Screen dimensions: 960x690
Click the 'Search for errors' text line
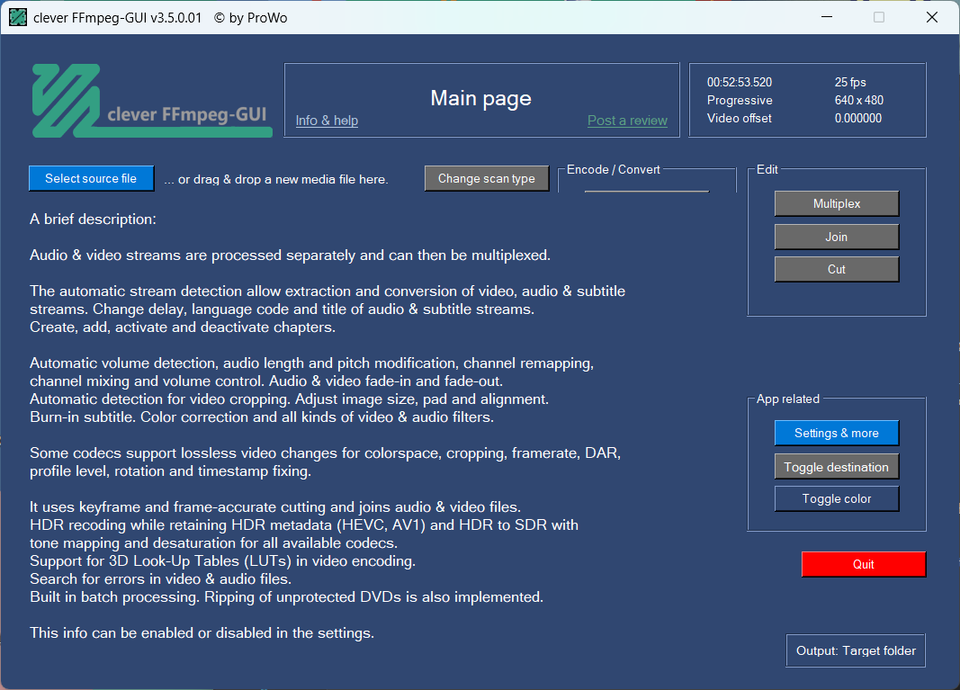tap(160, 579)
